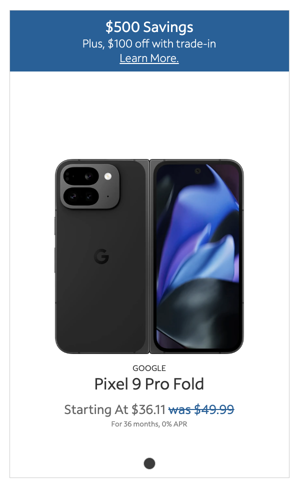Image resolution: width=298 pixels, height=489 pixels.
Task: Click the square rear camera module
Action: pos(90,186)
